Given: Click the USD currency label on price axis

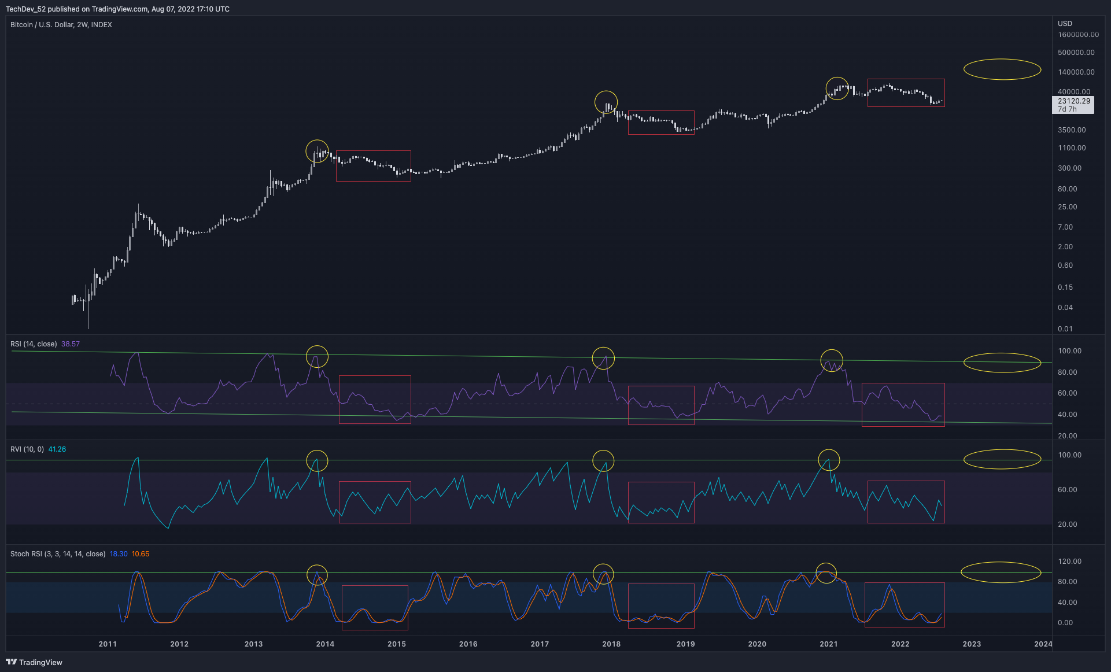Looking at the screenshot, I should 1065,24.
